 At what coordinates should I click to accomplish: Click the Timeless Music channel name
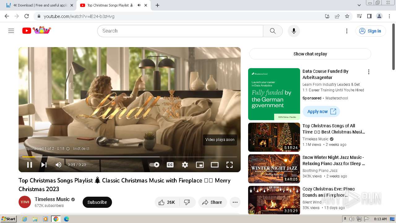52,199
